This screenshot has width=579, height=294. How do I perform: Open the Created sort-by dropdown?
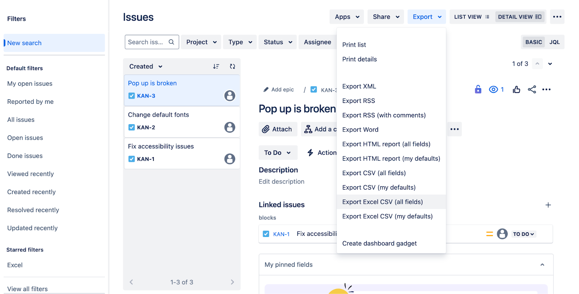point(146,66)
